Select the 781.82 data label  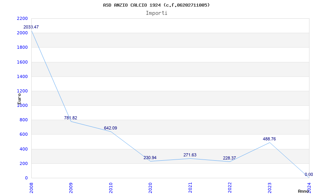[x=70, y=118]
